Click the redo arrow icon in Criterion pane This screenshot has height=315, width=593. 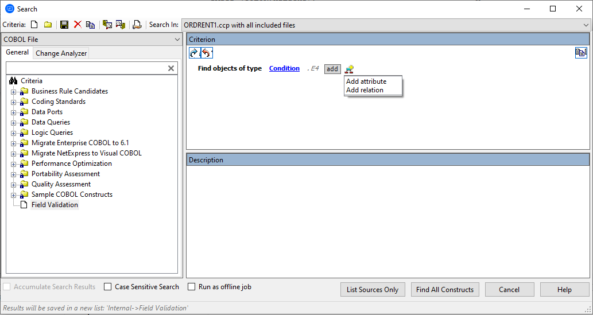pyautogui.click(x=194, y=53)
